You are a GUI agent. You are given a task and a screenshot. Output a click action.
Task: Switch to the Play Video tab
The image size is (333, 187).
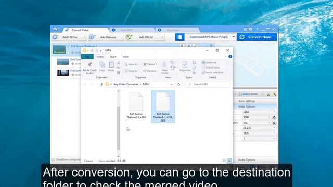(173, 30)
